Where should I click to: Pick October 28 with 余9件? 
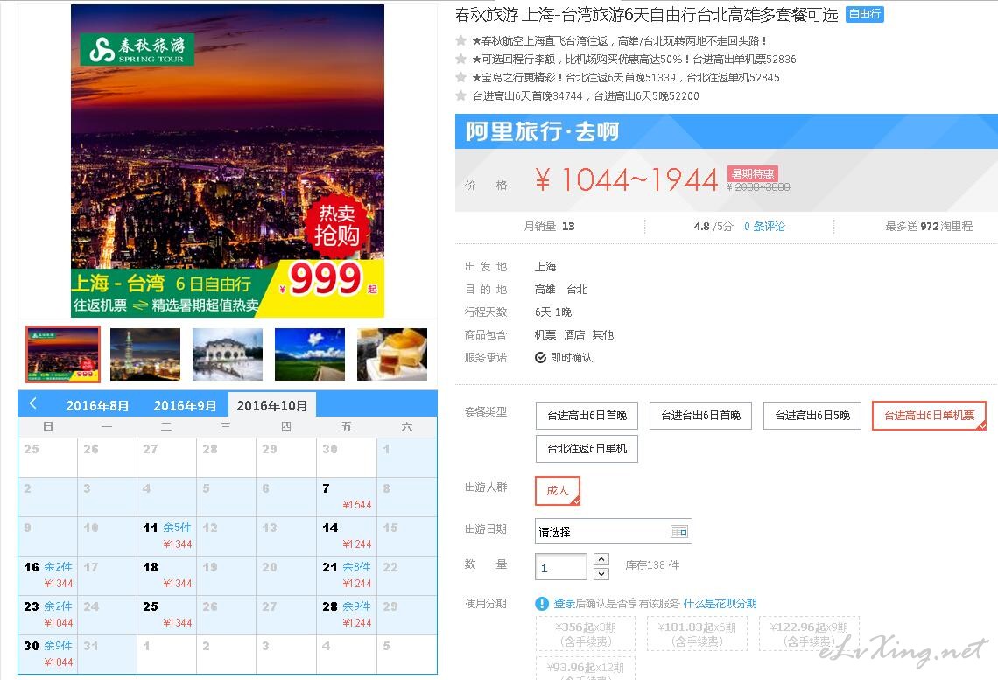point(347,615)
